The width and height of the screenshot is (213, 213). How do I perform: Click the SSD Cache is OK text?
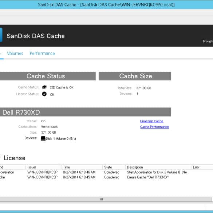62,87
